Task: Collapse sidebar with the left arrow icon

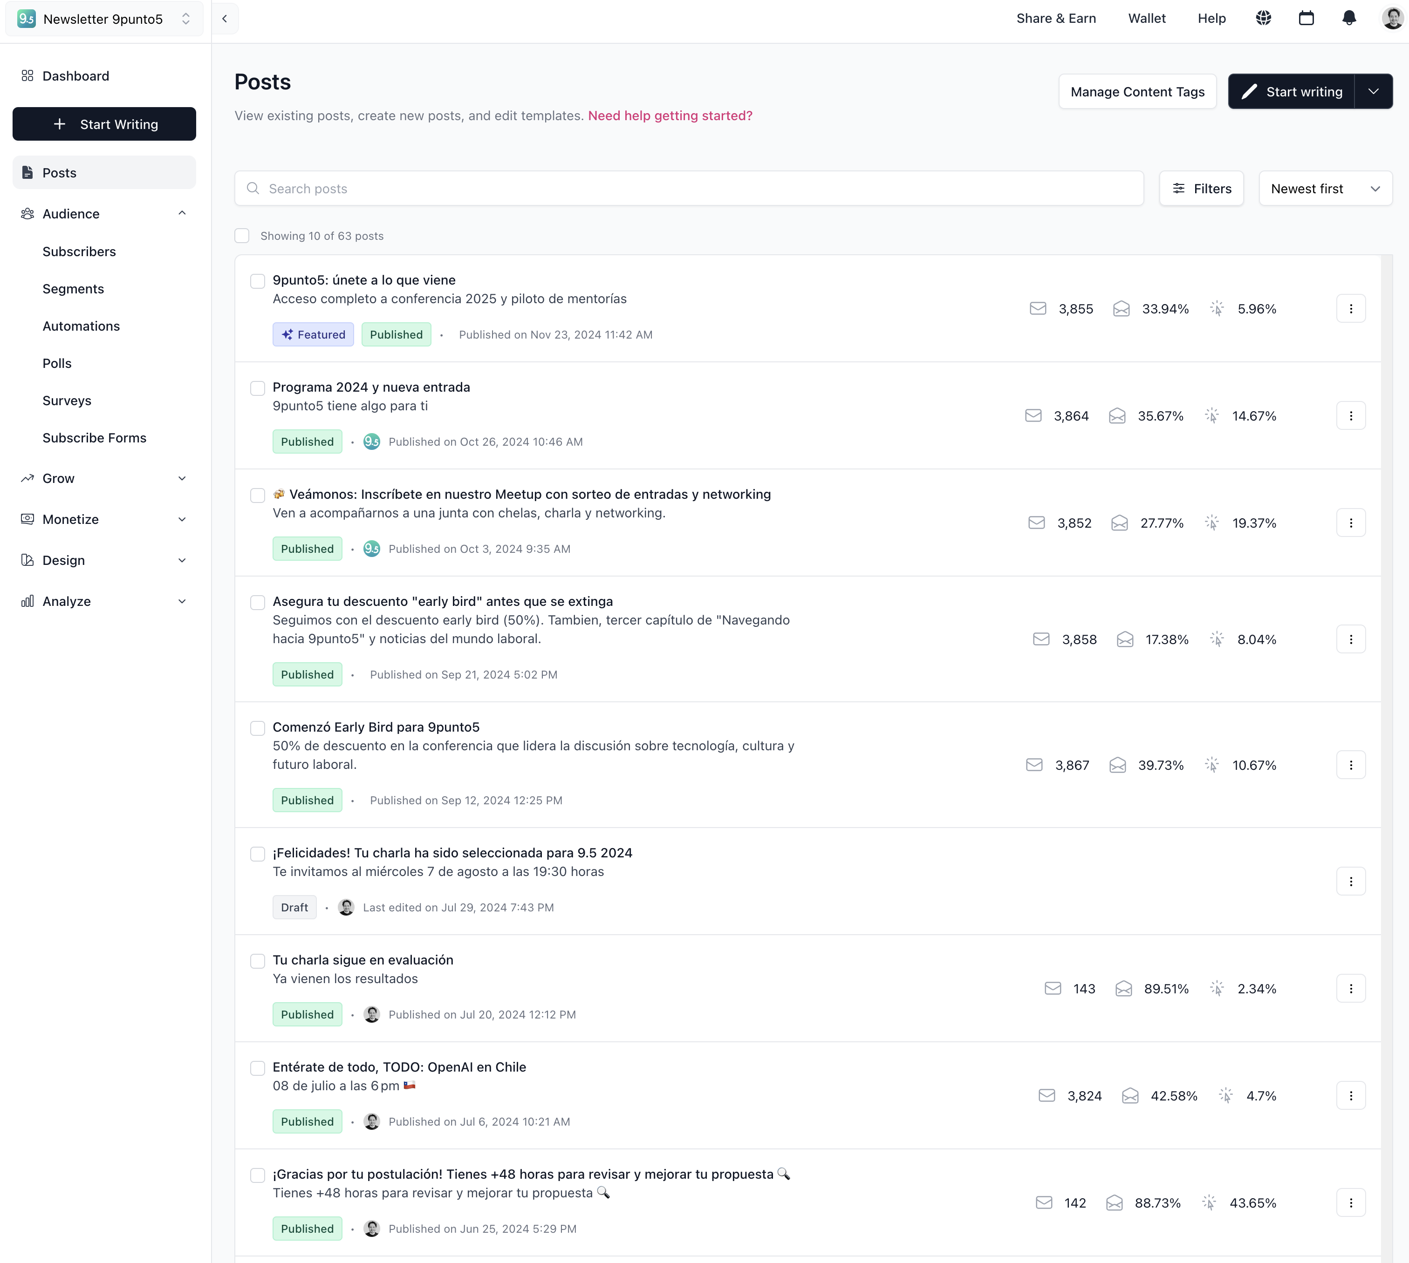Action: pos(224,19)
